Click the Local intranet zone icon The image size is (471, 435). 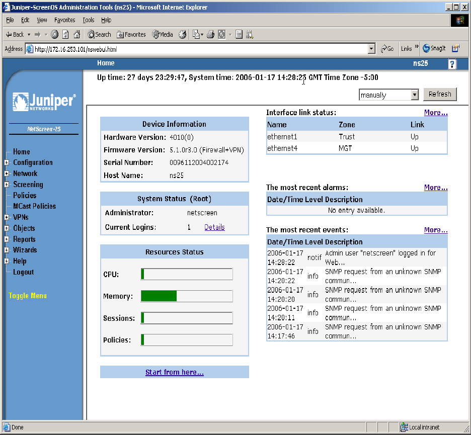pos(404,427)
